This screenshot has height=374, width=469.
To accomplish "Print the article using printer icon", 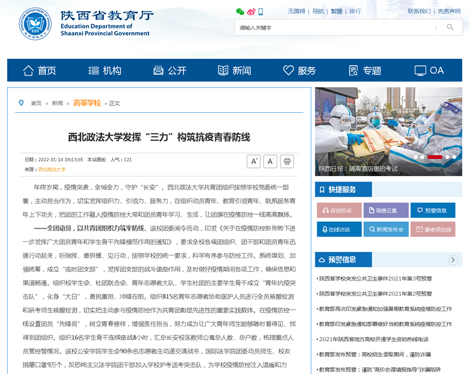I will (287, 161).
